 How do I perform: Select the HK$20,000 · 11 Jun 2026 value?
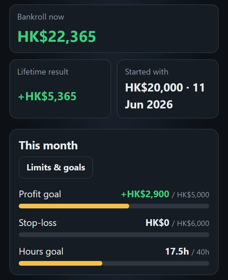point(165,96)
